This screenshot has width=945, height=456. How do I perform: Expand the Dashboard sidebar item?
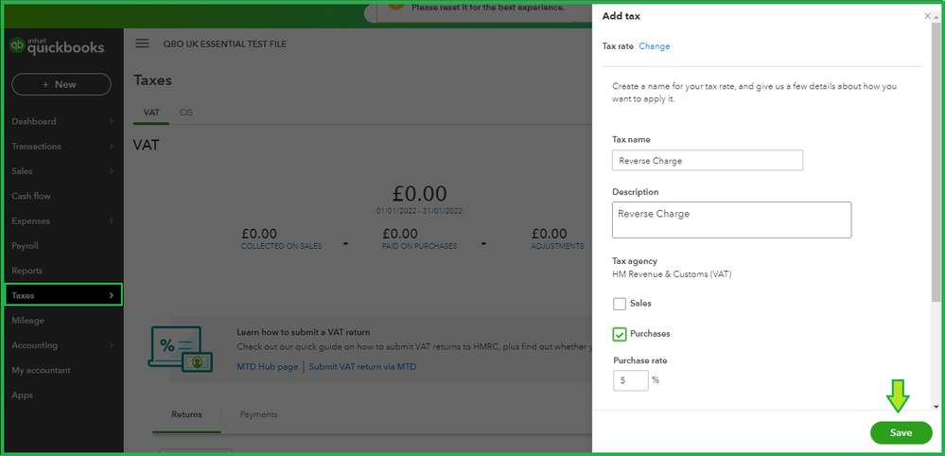(x=61, y=121)
